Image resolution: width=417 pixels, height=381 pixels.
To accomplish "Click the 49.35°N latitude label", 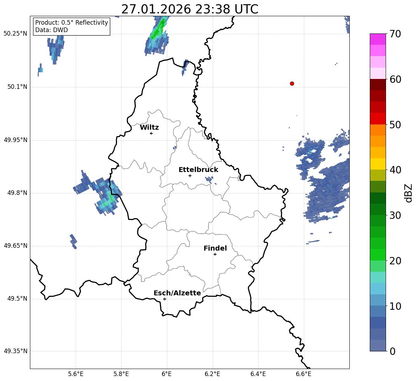I will [15, 351].
